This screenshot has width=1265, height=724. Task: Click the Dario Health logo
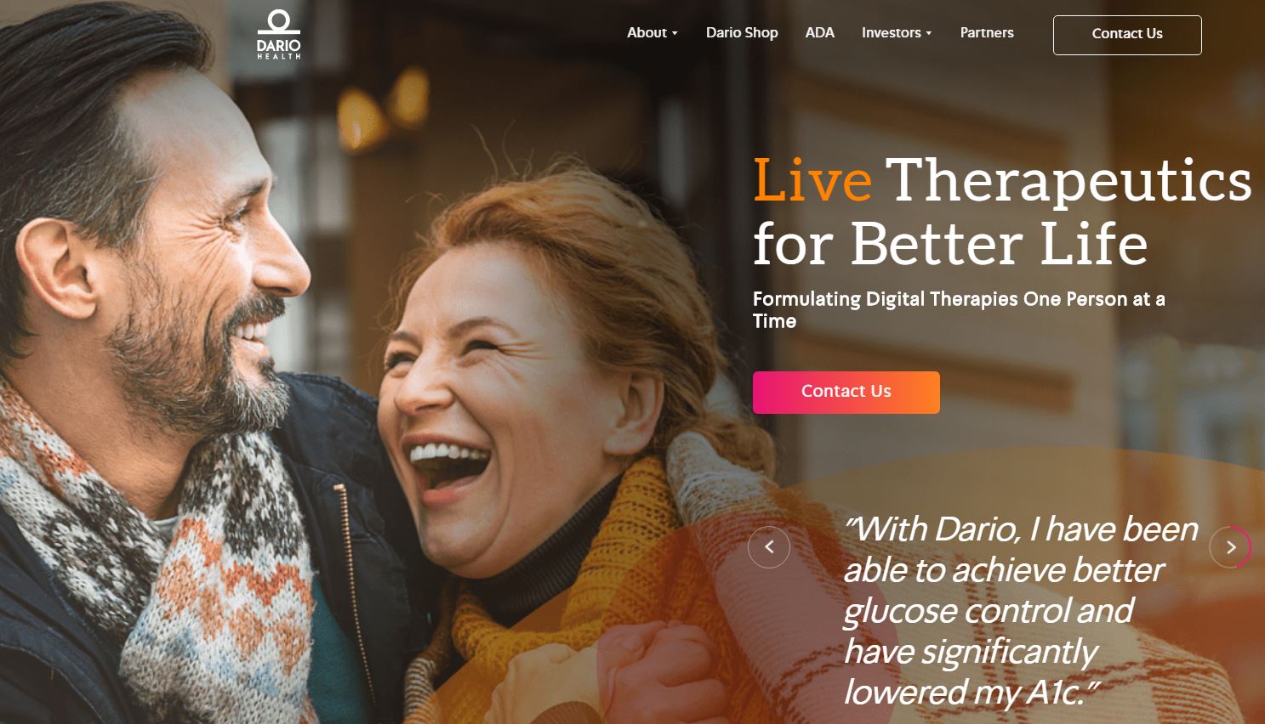point(279,35)
